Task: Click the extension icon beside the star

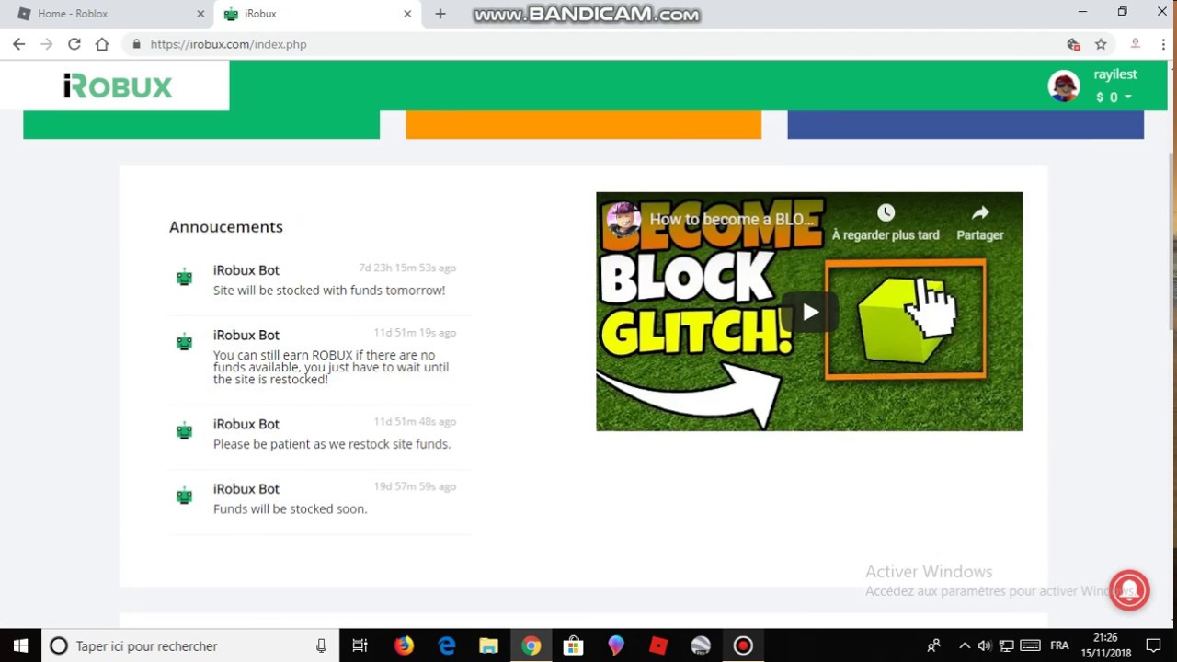Action: 1073,44
